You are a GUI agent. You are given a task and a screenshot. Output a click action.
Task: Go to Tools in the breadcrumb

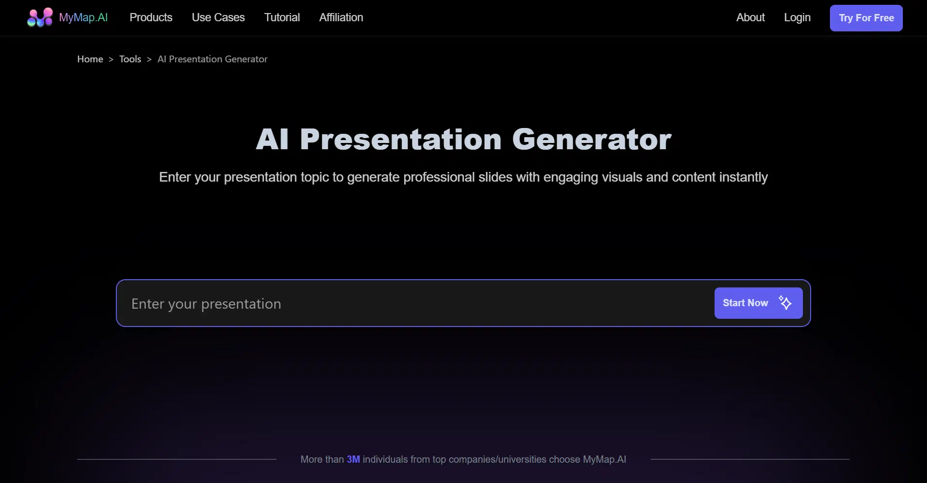(130, 59)
